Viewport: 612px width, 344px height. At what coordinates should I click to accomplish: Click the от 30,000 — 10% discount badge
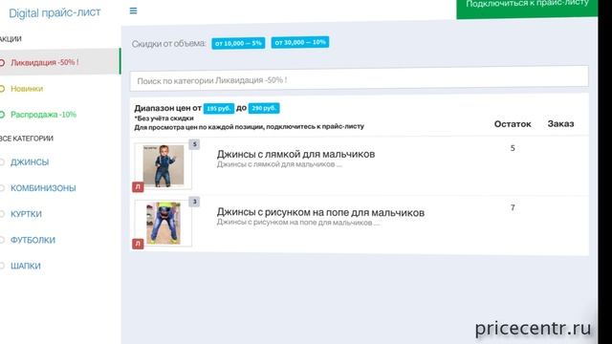coord(299,42)
